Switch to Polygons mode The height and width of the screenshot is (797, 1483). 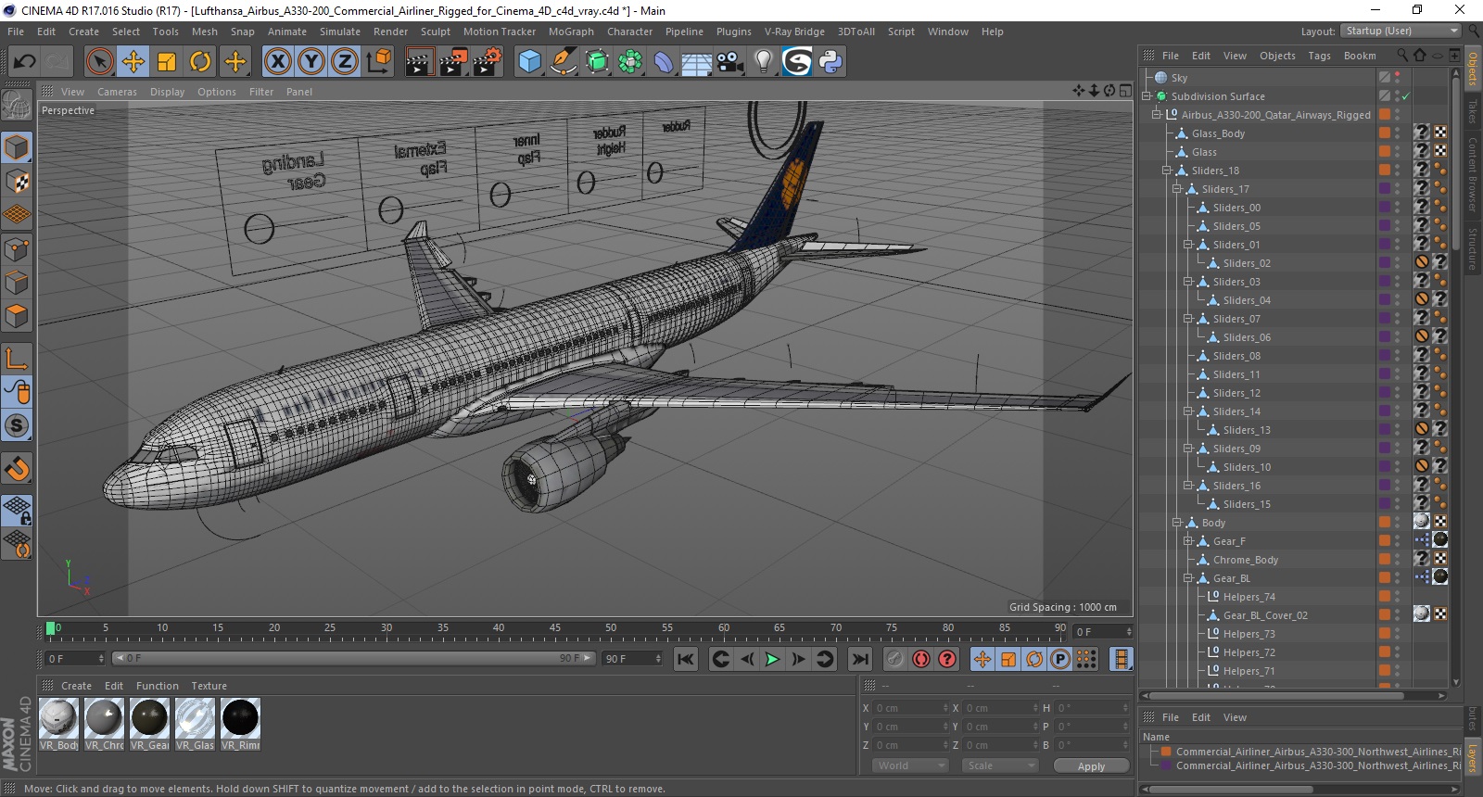[x=17, y=316]
